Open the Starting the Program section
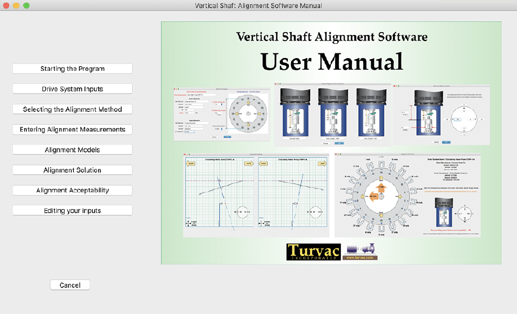Image resolution: width=517 pixels, height=314 pixels. click(x=72, y=69)
